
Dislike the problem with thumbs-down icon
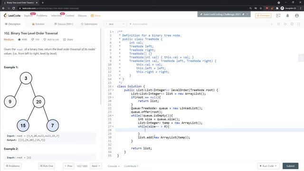click(x=33, y=39)
